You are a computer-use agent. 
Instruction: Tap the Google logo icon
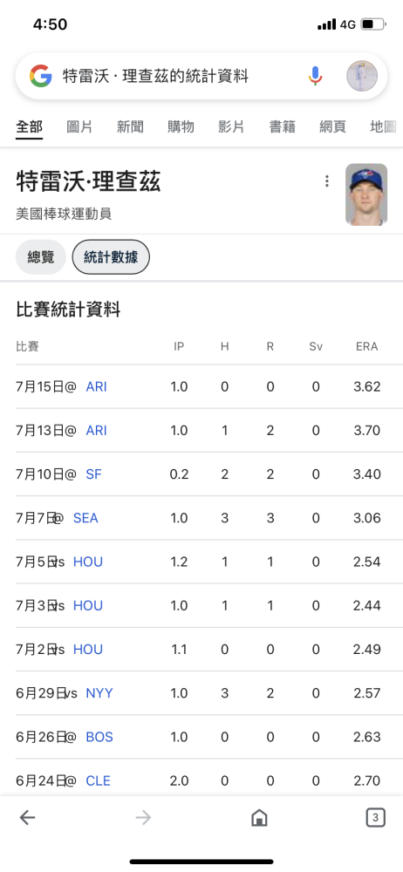click(41, 76)
